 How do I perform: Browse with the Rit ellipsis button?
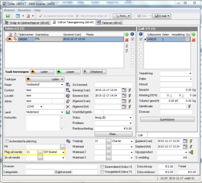(x=63, y=146)
